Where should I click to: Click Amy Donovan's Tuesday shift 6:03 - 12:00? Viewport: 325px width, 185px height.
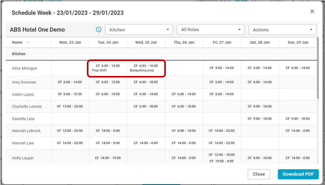108,82
